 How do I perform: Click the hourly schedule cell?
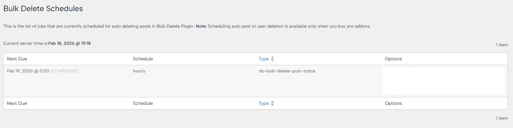click(139, 71)
